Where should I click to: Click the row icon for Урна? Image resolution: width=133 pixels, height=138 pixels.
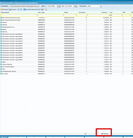(x=1, y=69)
